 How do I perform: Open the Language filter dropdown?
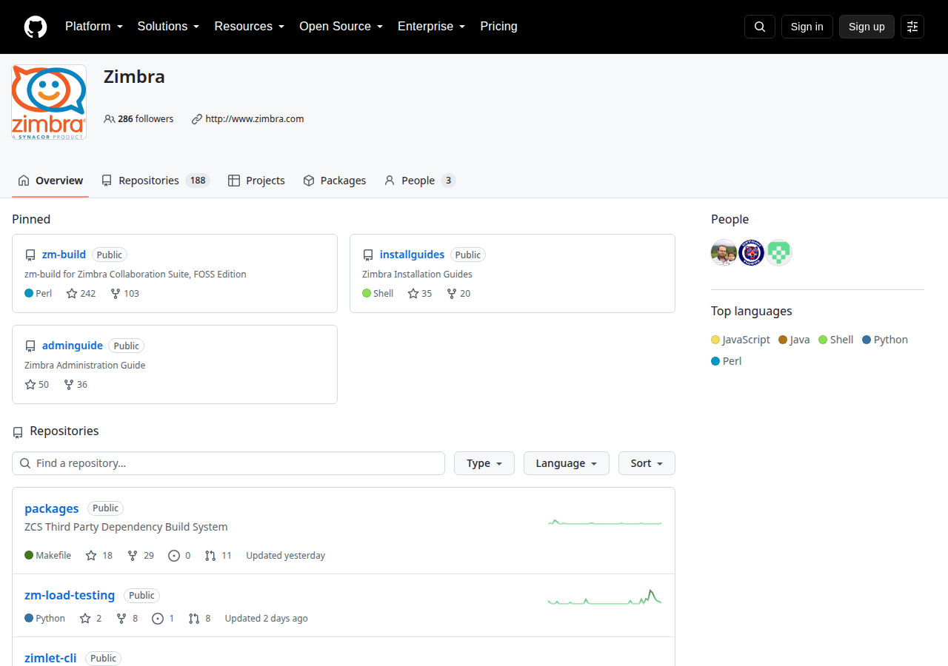pos(567,463)
